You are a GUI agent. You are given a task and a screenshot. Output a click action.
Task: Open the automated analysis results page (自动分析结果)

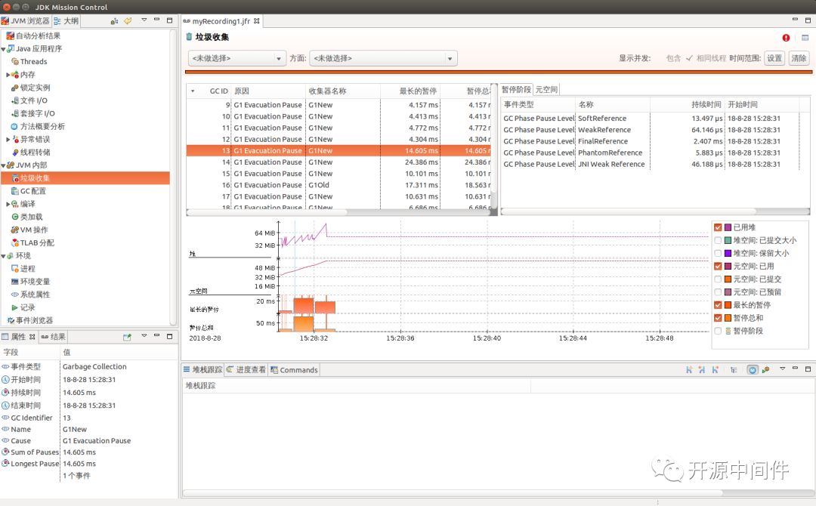tap(38, 36)
